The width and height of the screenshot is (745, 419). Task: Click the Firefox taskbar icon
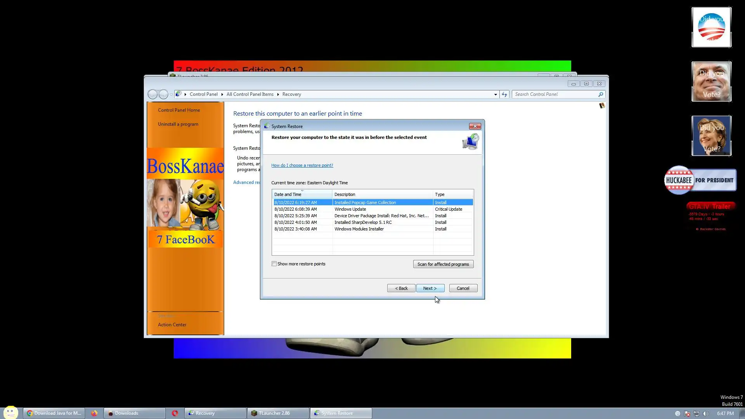point(94,413)
